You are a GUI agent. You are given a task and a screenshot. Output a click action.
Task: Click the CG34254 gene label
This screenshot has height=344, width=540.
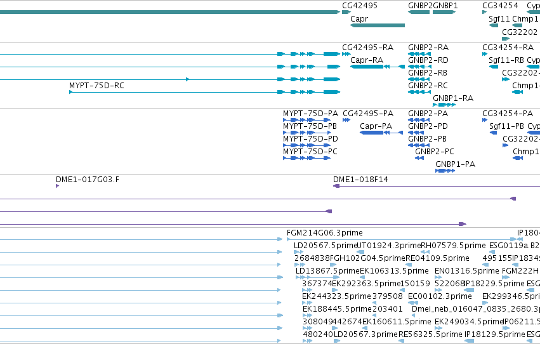pyautogui.click(x=500, y=6)
